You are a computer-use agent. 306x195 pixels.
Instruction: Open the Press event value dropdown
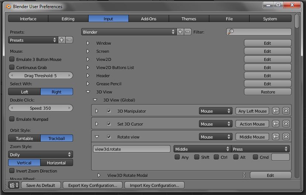(260, 149)
